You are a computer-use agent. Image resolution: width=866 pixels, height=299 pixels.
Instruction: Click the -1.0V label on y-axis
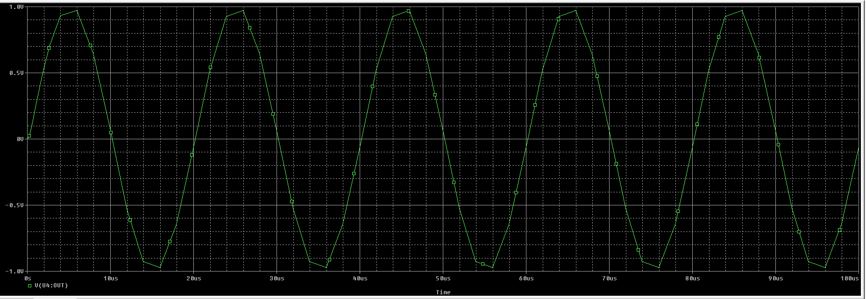pyautogui.click(x=15, y=271)
